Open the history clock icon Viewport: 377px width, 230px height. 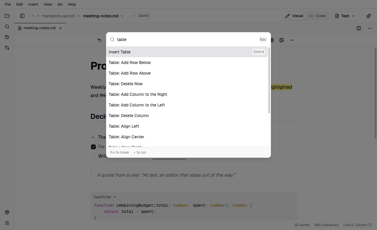7,37
